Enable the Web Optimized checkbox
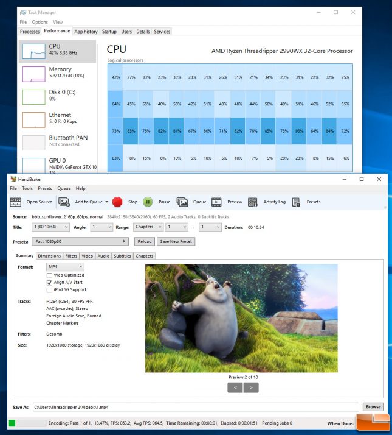Image resolution: width=392 pixels, height=435 pixels. coord(49,275)
